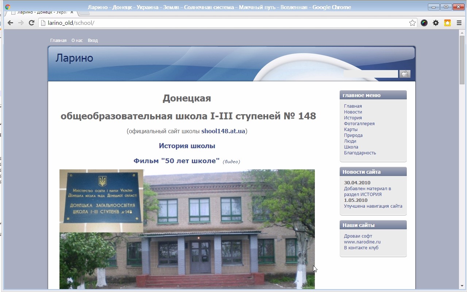Open Карты in the sidebar menu

tap(351, 130)
